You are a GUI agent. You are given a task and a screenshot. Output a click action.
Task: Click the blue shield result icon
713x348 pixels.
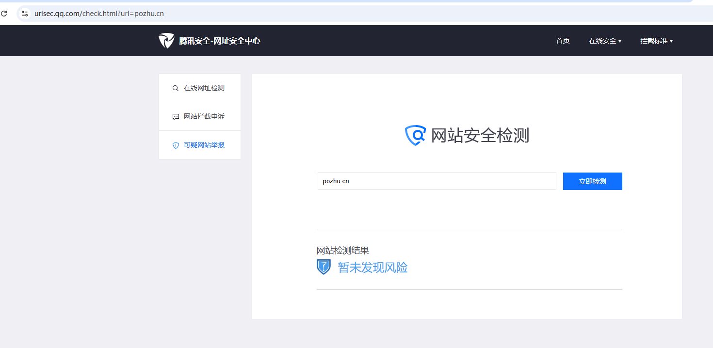click(x=324, y=267)
